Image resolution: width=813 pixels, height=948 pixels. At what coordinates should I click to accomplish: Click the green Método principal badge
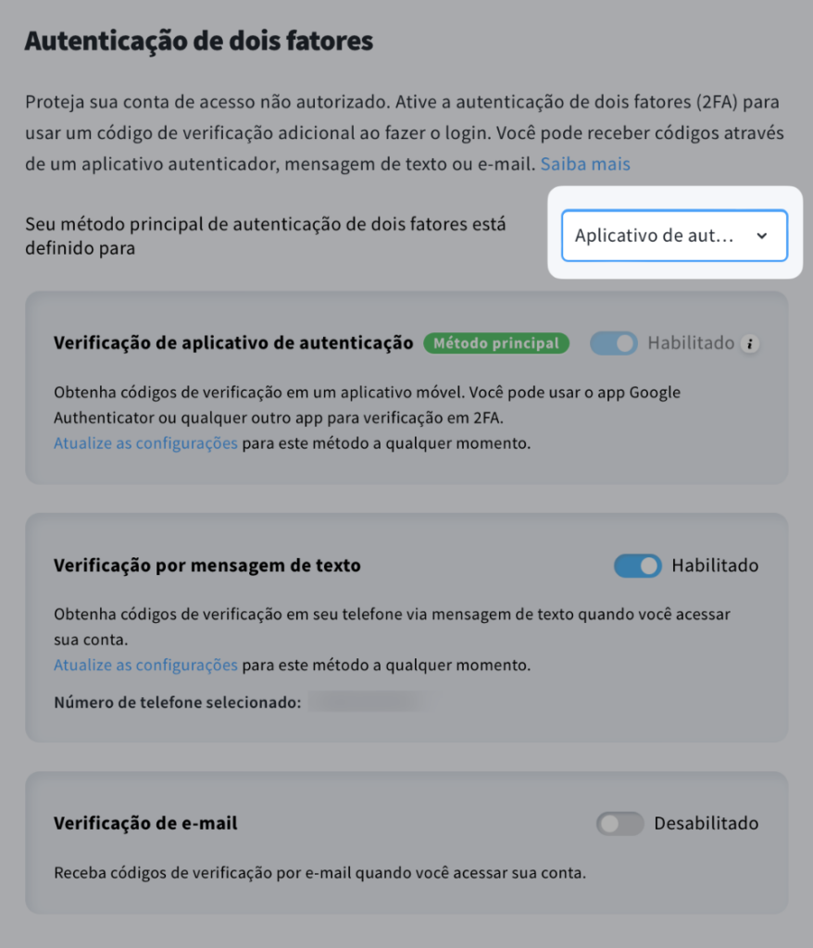point(496,343)
